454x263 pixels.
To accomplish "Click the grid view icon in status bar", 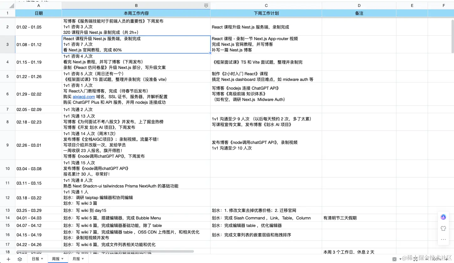I will click(394, 259).
